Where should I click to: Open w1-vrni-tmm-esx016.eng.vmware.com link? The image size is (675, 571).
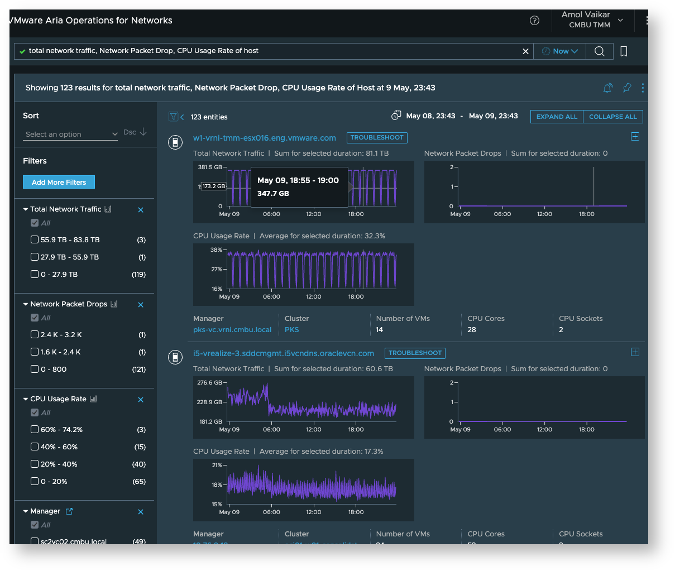pos(265,138)
